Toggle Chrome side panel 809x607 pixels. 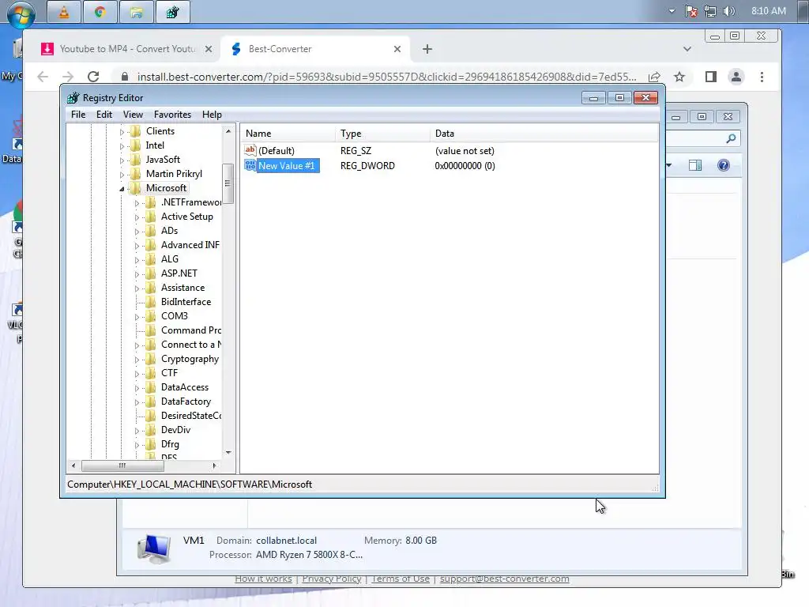click(711, 77)
